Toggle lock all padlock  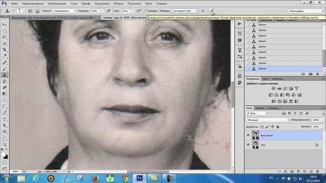click(x=278, y=127)
